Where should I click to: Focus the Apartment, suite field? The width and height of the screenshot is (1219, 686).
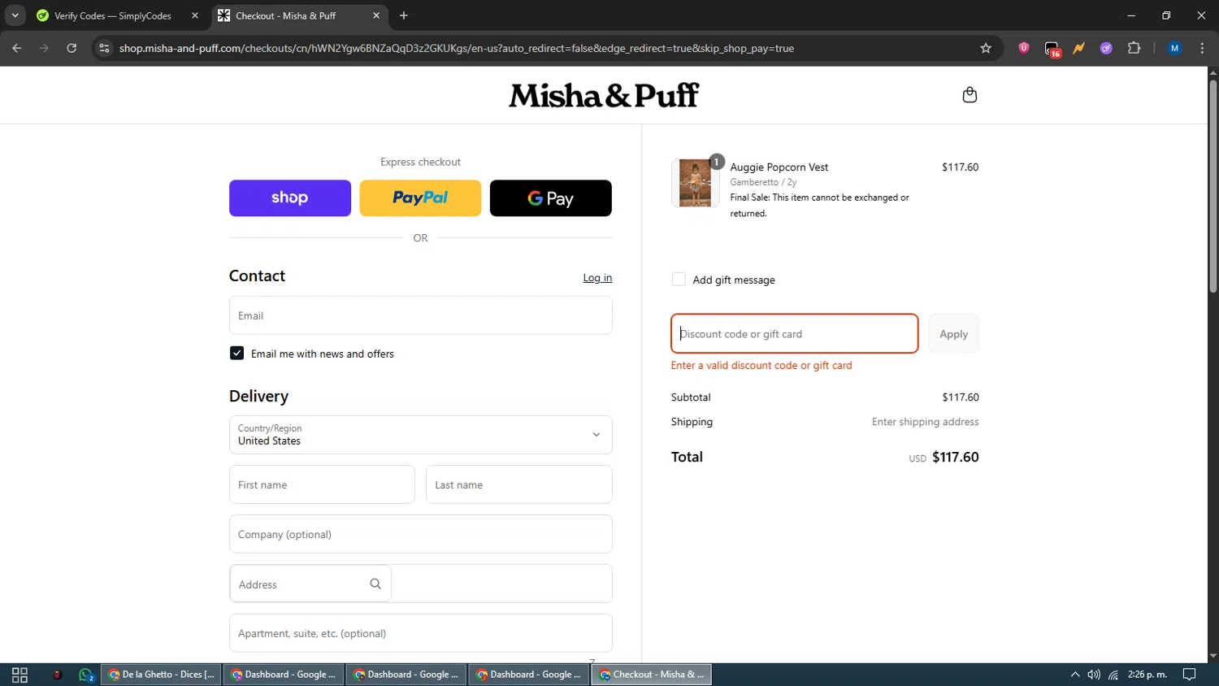420,633
